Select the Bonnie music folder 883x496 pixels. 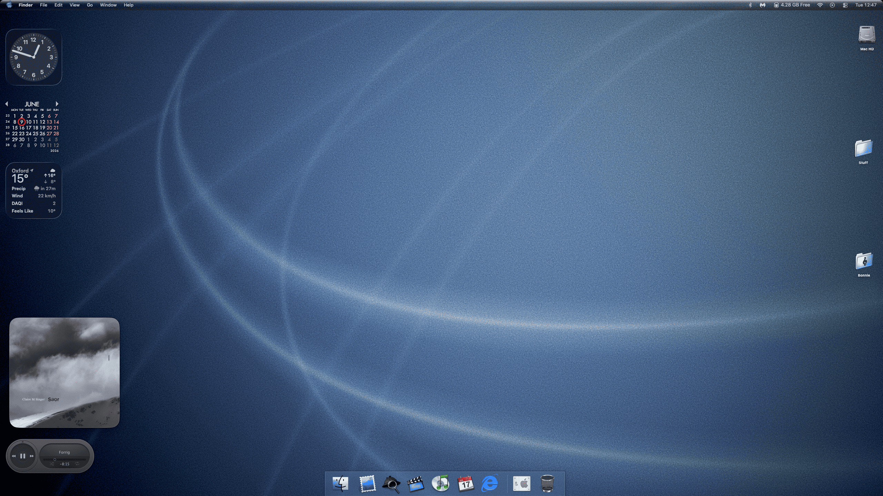click(x=864, y=261)
